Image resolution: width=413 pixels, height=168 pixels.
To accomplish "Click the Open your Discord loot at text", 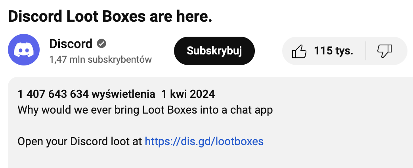I will 80,142.
